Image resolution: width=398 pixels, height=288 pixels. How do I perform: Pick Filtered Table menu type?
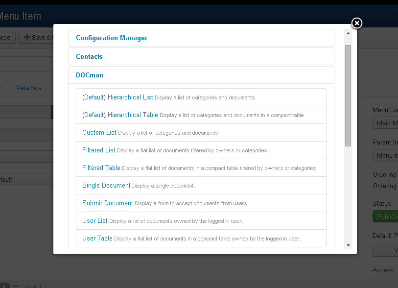pos(101,168)
